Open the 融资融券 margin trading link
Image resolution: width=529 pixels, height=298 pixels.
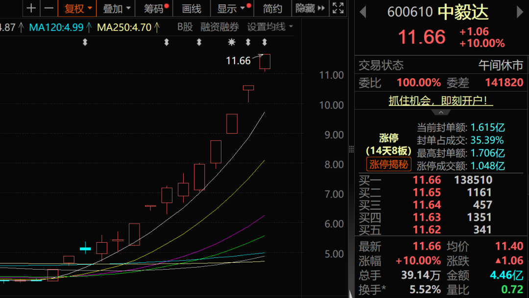pos(219,27)
